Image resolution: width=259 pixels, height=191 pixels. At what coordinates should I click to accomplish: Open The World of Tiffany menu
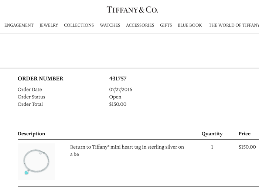[x=234, y=25]
